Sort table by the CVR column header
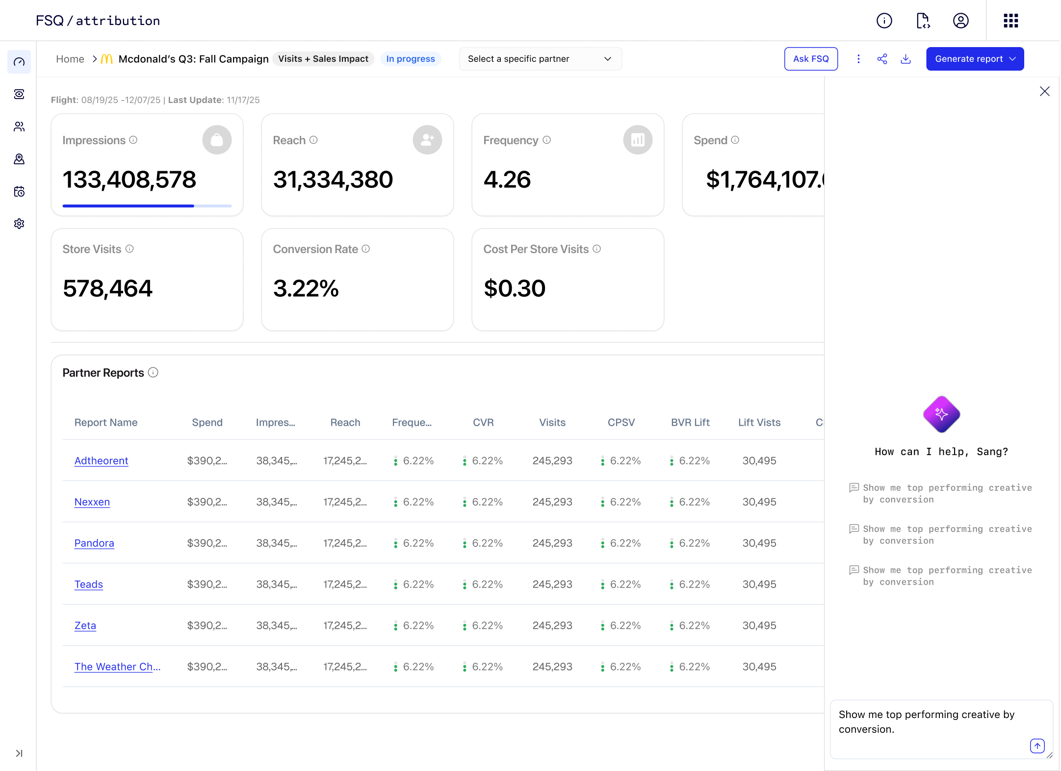 point(483,422)
